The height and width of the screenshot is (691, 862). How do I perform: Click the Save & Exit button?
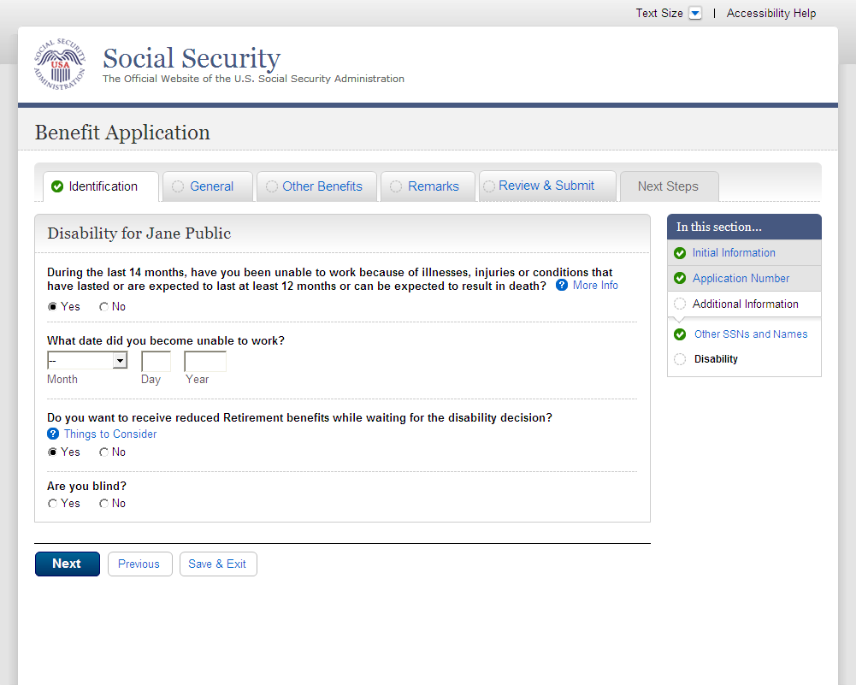coord(218,564)
